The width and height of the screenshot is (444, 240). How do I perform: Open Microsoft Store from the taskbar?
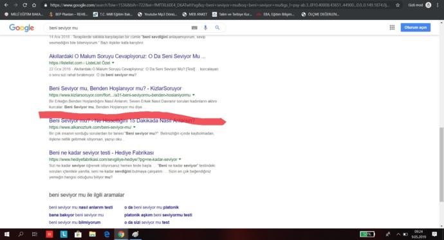click(78, 234)
